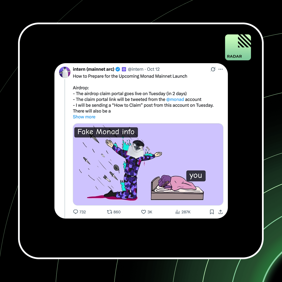
Task: Click the share upload icon
Action: pyautogui.click(x=221, y=212)
